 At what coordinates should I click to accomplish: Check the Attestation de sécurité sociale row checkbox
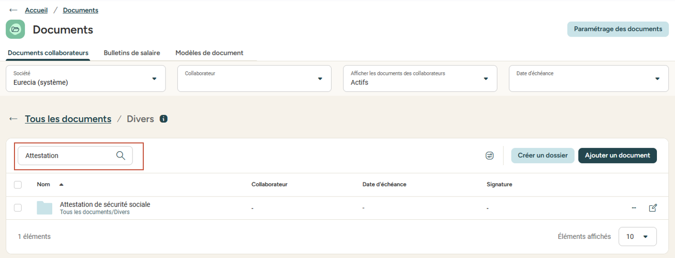(x=18, y=208)
